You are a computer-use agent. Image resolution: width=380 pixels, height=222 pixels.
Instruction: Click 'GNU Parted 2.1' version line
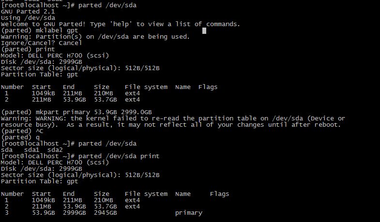pos(28,12)
